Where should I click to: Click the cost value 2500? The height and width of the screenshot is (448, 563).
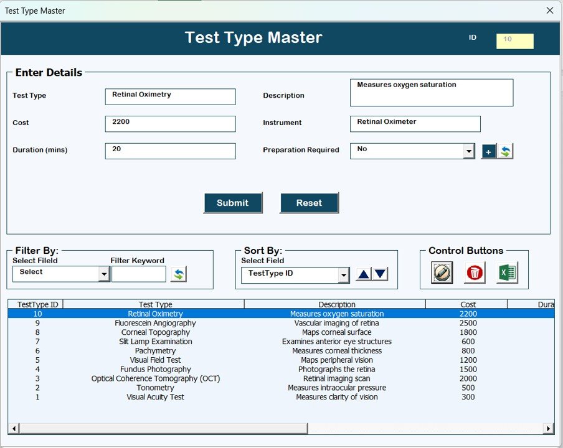[x=468, y=323]
